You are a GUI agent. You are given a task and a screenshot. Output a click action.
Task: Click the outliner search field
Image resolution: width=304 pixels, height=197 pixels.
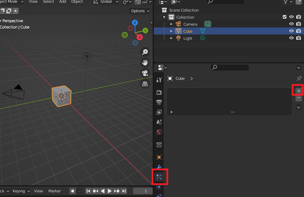(225, 2)
